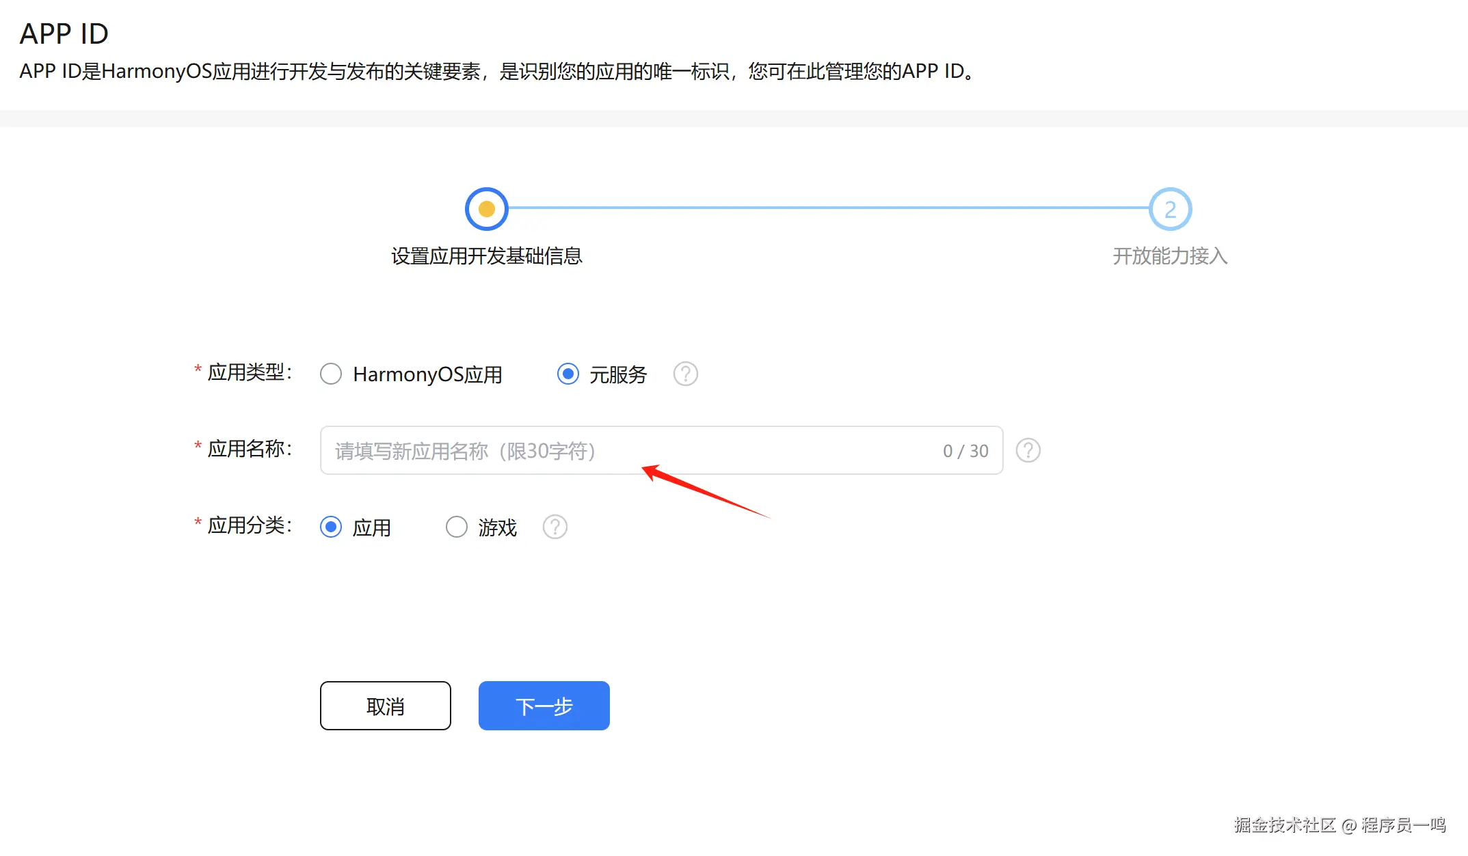Viewport: 1468px width, 856px height.
Task: Choose 应用 as the app category
Action: [x=331, y=527]
